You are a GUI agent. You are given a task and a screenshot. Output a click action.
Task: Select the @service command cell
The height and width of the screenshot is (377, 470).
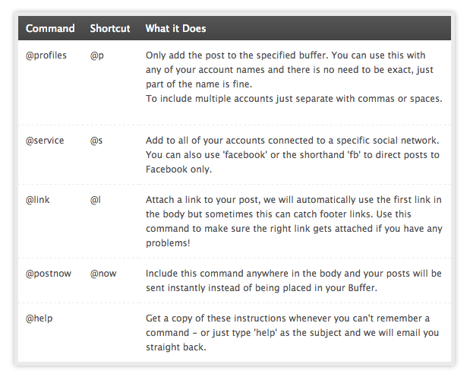[45, 141]
